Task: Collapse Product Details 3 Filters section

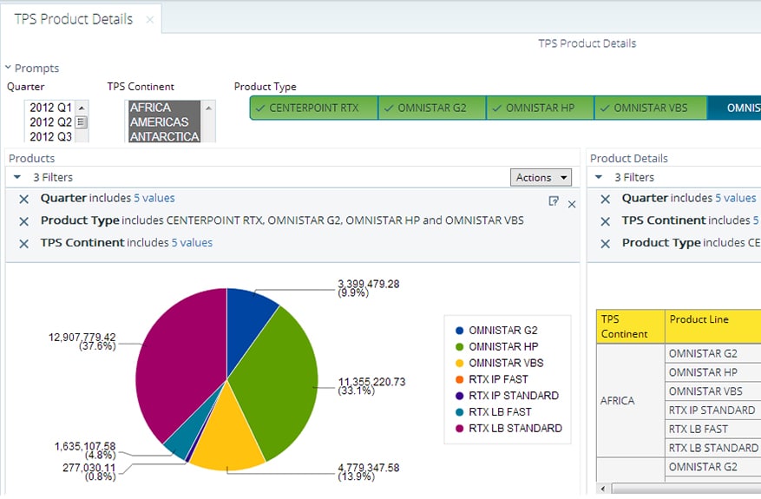Action: pyautogui.click(x=599, y=177)
